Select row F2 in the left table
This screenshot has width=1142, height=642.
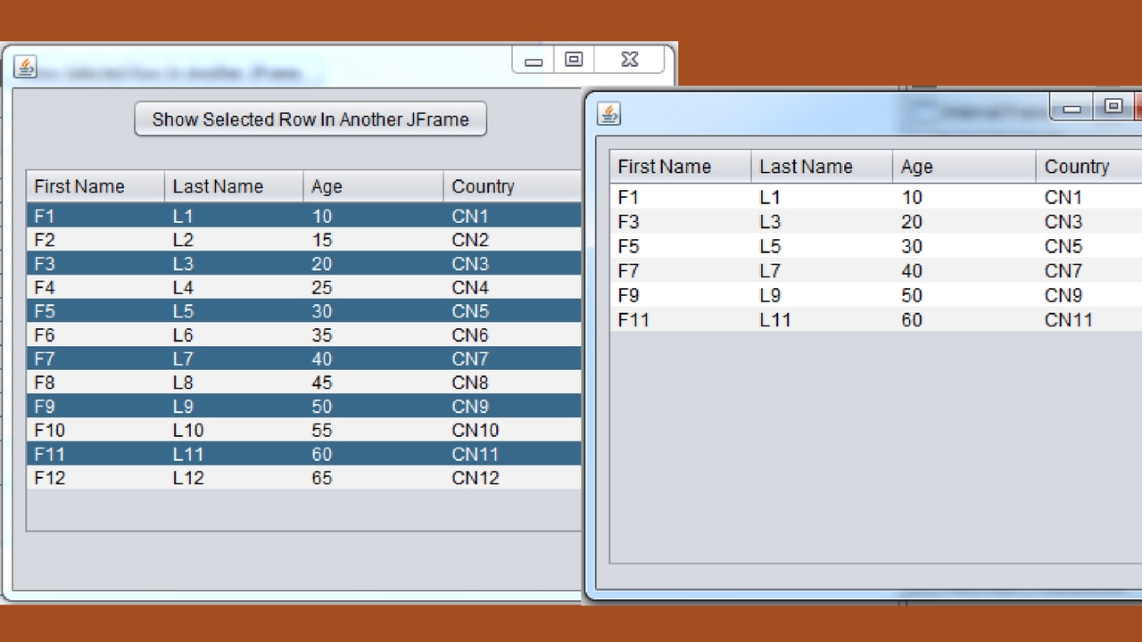(x=304, y=240)
